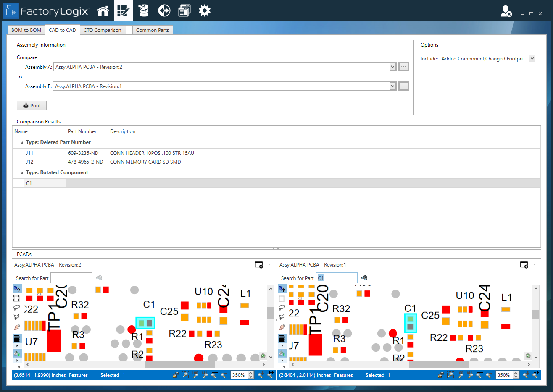Toggle layers button in left ECAD toolbar

point(17,339)
